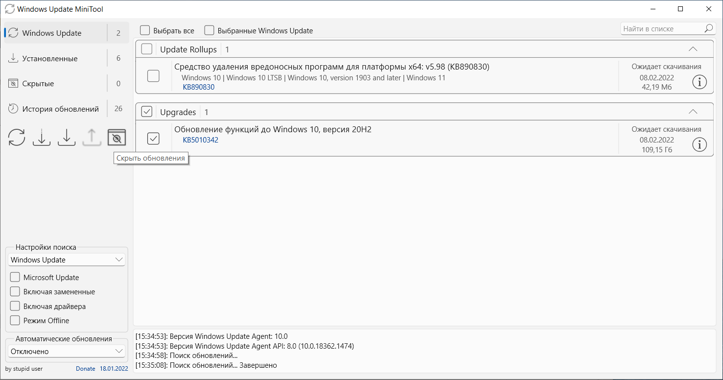Enable the Включая драйвера checkbox
This screenshot has width=723, height=380.
click(15, 306)
